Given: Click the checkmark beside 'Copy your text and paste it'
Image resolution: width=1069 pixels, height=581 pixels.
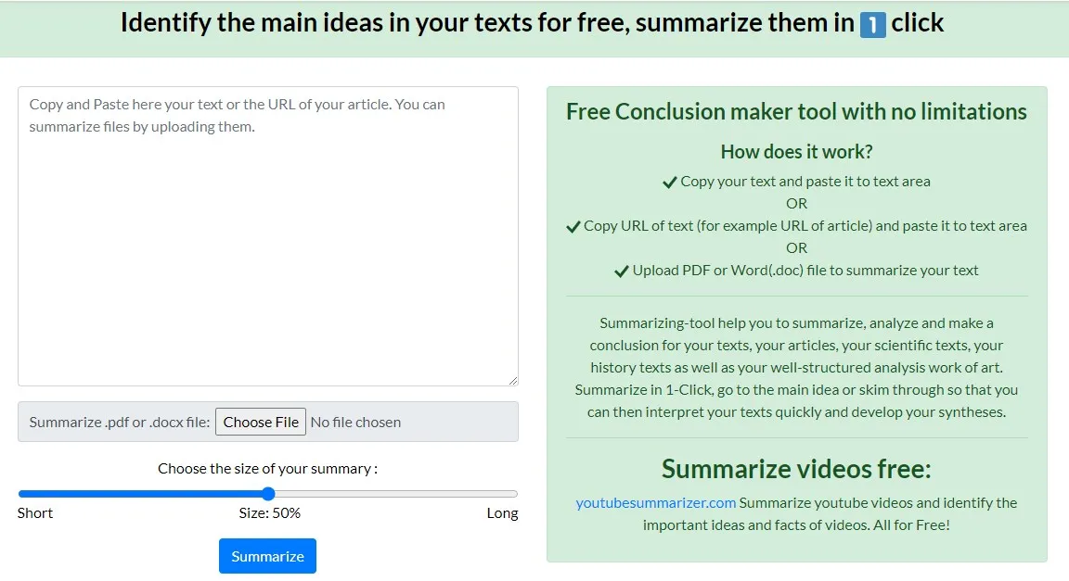Looking at the screenshot, I should click(669, 182).
